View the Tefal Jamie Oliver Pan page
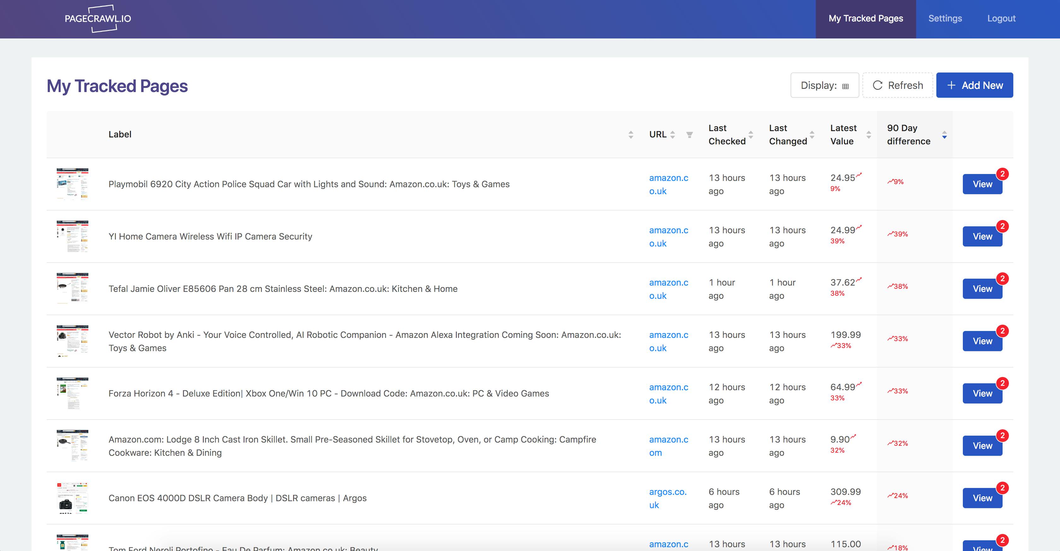 (982, 289)
